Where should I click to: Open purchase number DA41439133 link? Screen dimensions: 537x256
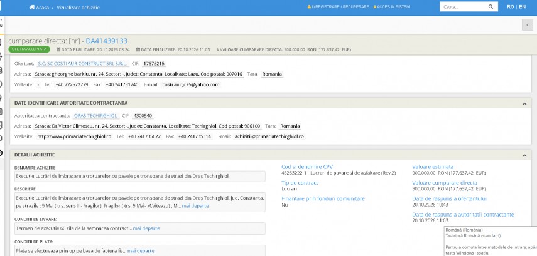pyautogui.click(x=107, y=41)
